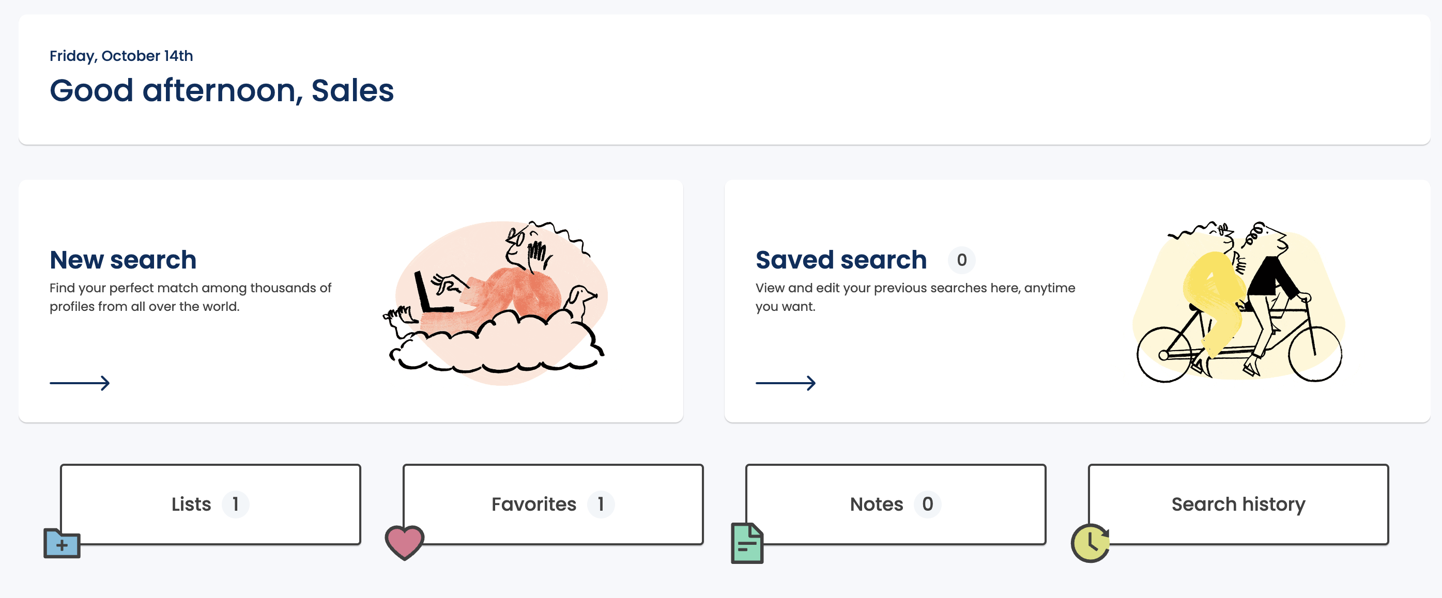This screenshot has height=598, width=1442.
Task: Click the pink heart Favorites icon
Action: coord(404,542)
